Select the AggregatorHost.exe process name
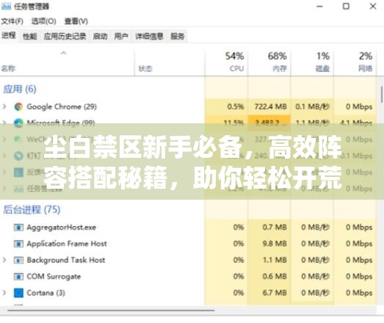The height and width of the screenshot is (323, 384). [61, 228]
